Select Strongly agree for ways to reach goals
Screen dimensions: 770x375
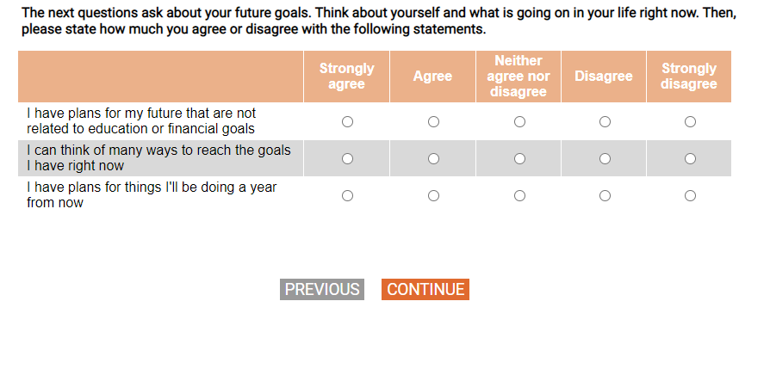[x=347, y=158]
